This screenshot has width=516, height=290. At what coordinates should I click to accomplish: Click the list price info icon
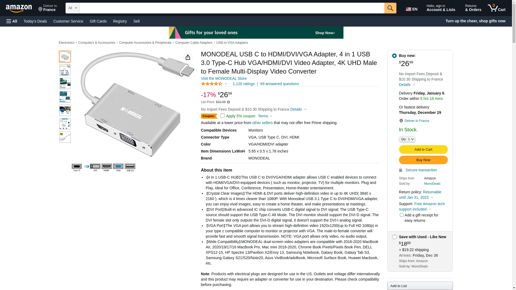(x=228, y=102)
